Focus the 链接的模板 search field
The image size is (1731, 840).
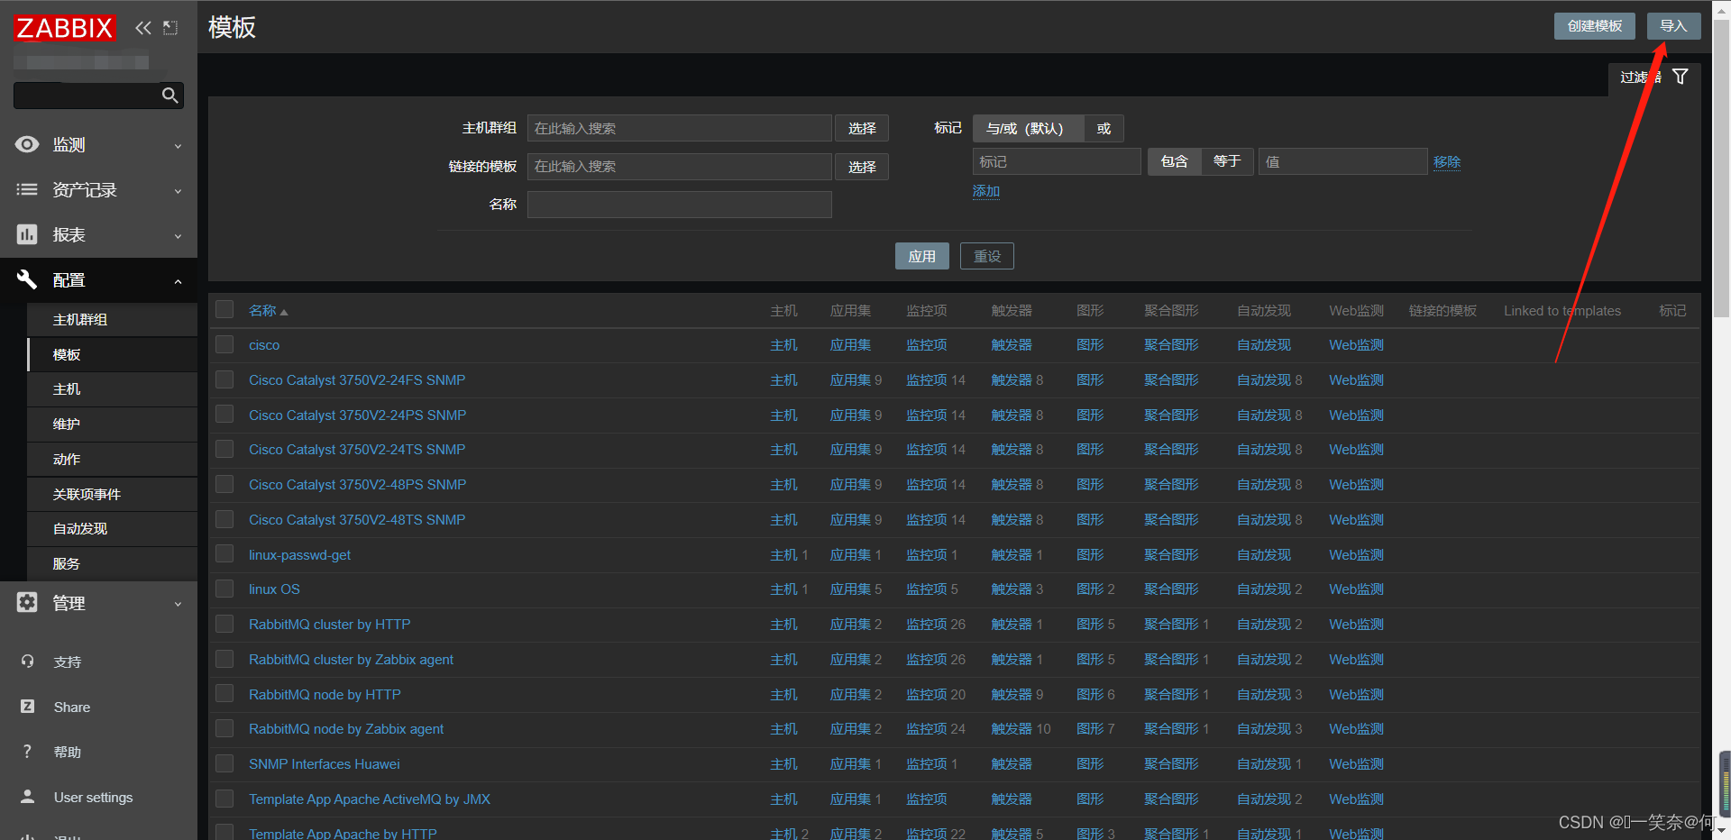pos(679,167)
